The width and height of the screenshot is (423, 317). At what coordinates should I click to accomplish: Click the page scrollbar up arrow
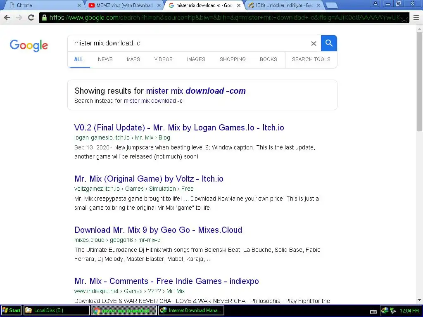click(420, 28)
